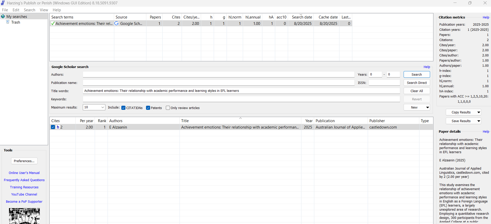Sort results by Authors column header

coord(143,121)
